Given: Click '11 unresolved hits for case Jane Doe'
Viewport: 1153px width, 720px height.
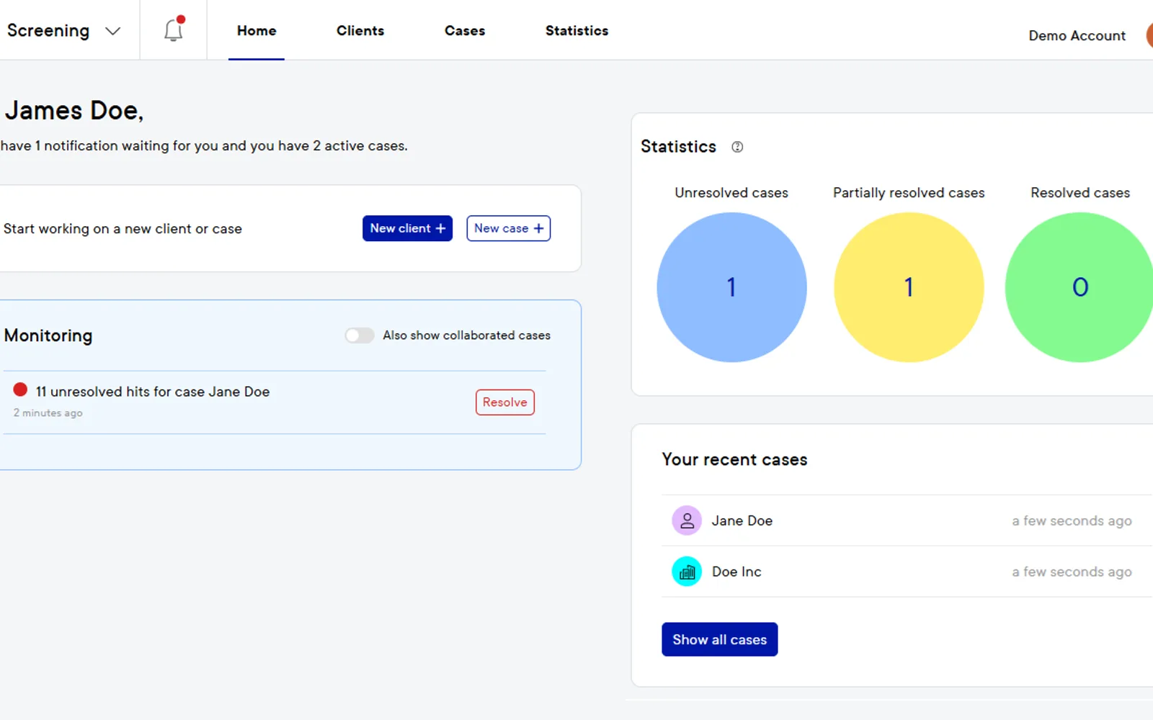Looking at the screenshot, I should 153,392.
